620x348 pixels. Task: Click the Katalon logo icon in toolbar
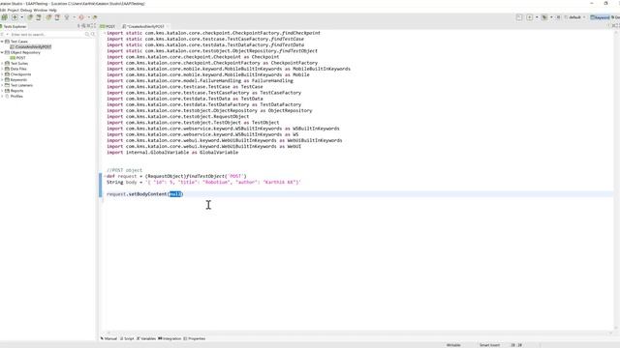point(4,17)
